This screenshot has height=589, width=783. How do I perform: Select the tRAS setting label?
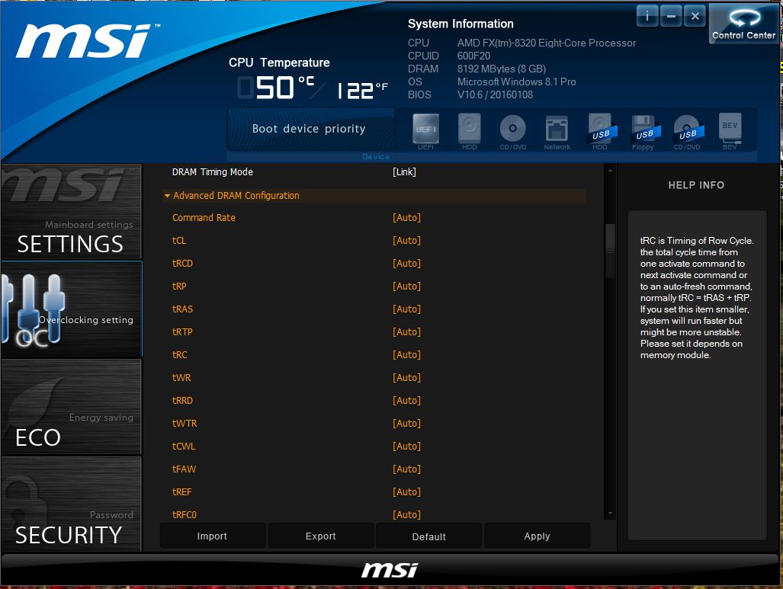coord(182,309)
